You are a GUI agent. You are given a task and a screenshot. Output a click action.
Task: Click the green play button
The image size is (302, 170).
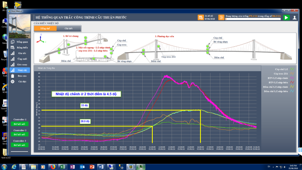286,17
